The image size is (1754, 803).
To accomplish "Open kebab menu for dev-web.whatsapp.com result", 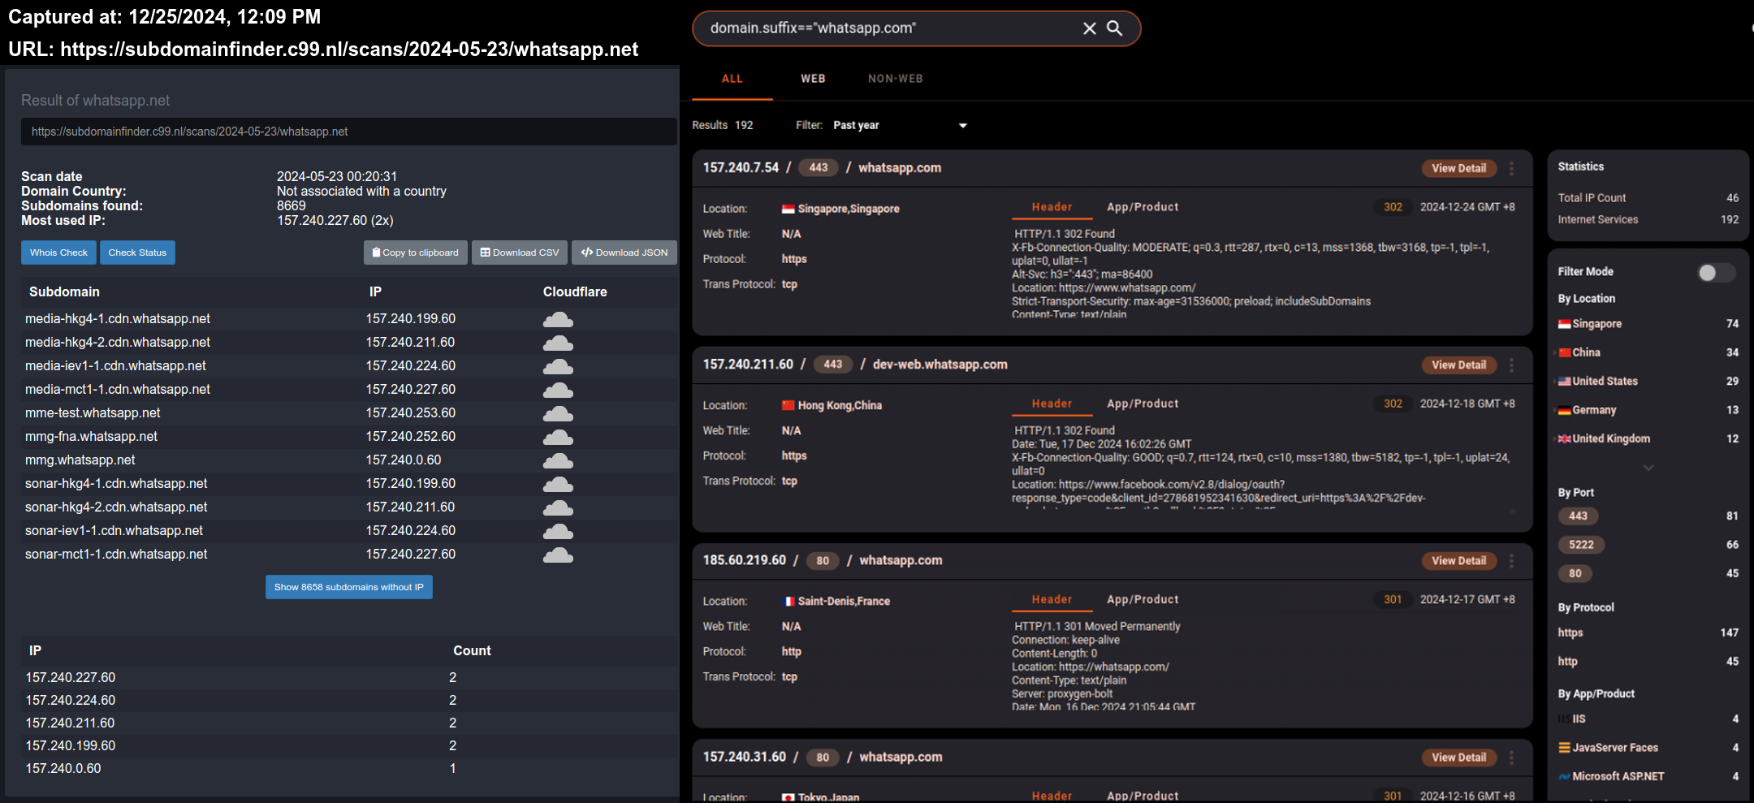I will point(1511,365).
